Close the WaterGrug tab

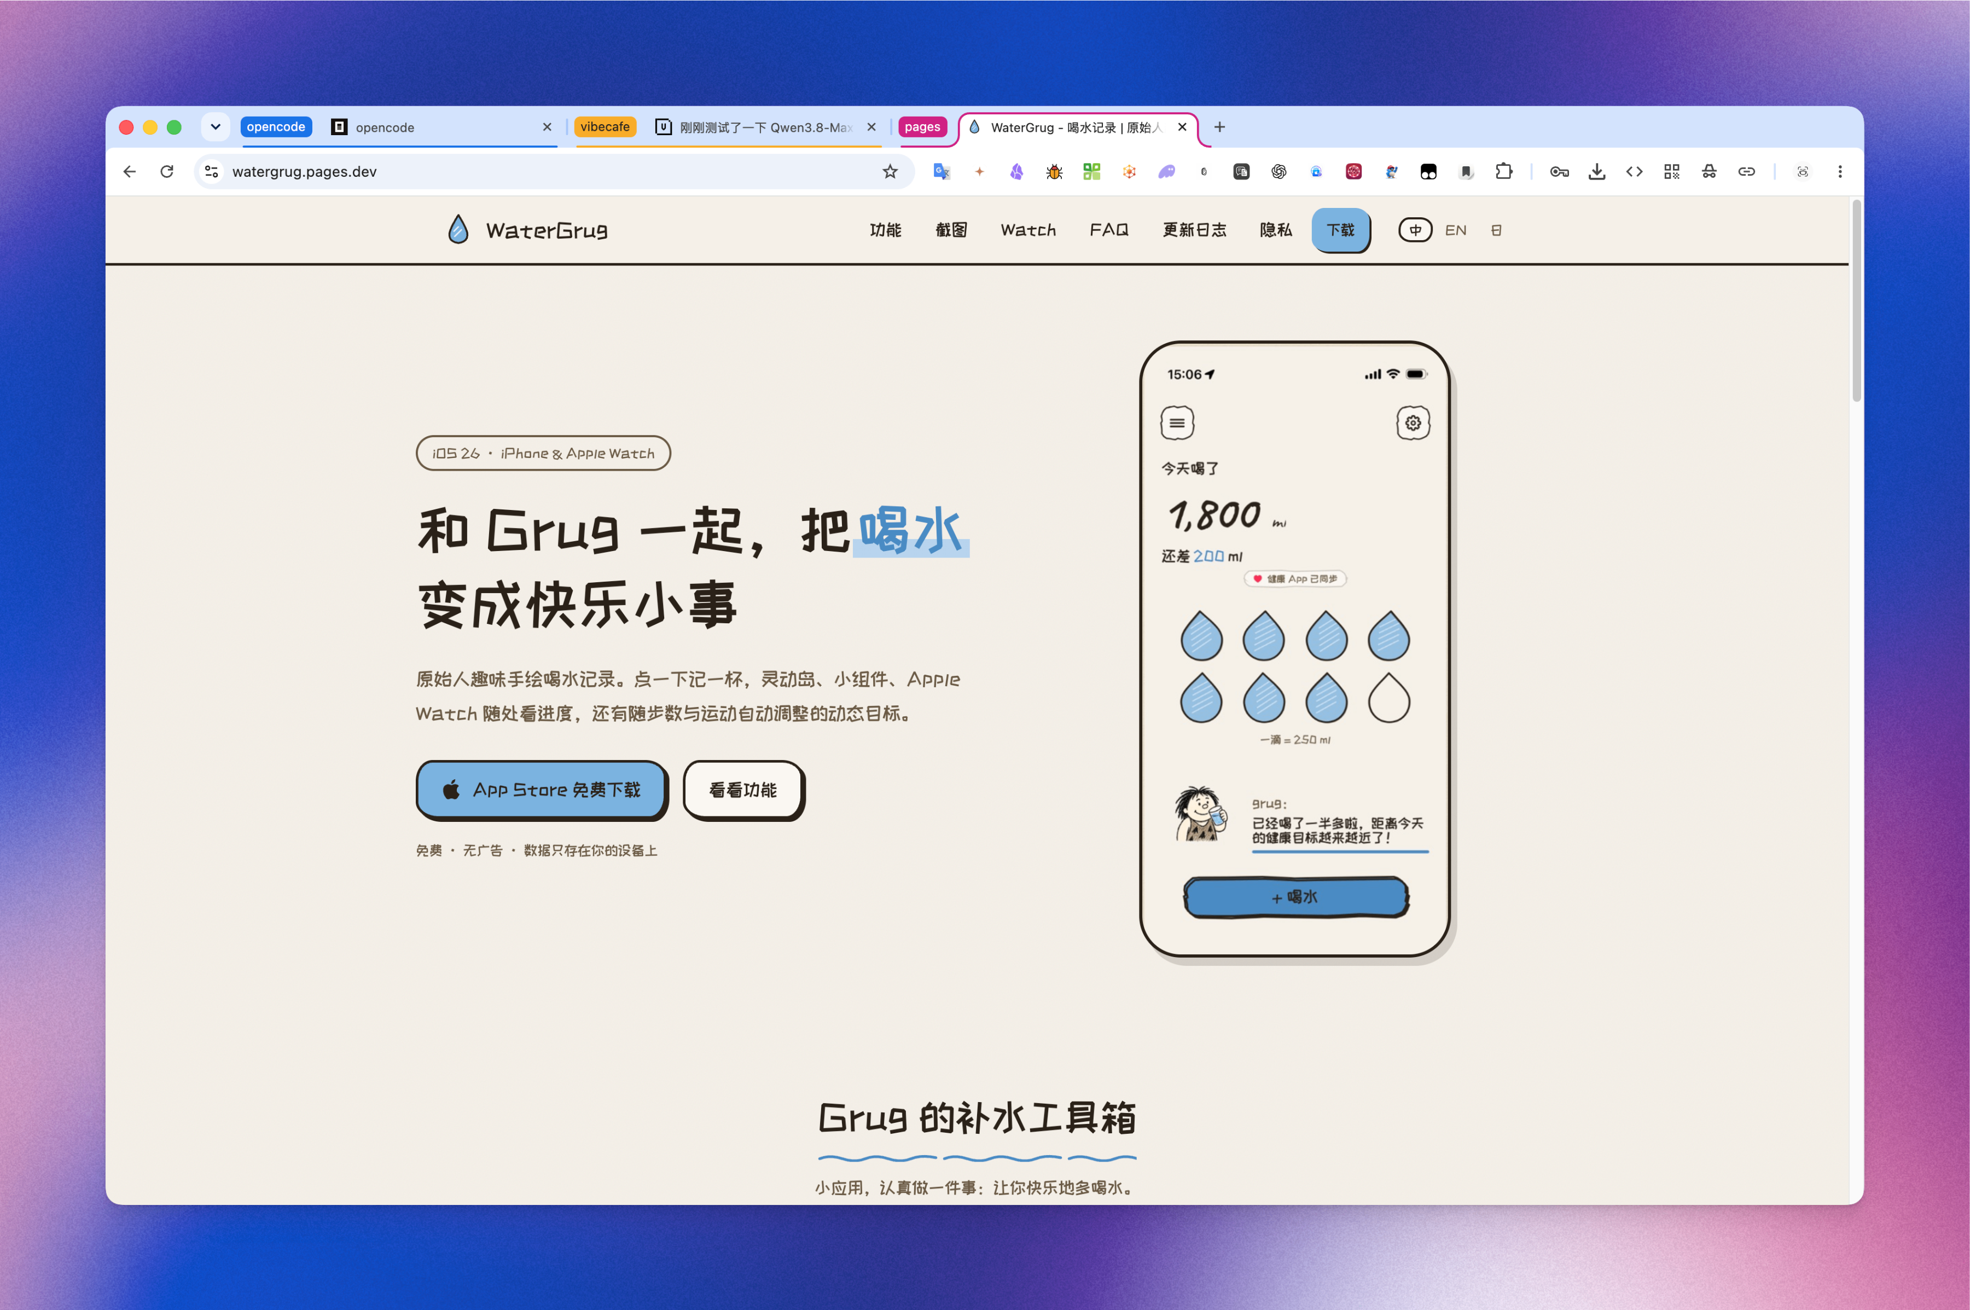click(1182, 127)
